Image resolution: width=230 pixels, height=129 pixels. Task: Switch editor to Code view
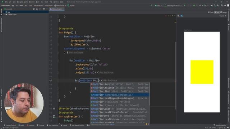[x=211, y=12]
